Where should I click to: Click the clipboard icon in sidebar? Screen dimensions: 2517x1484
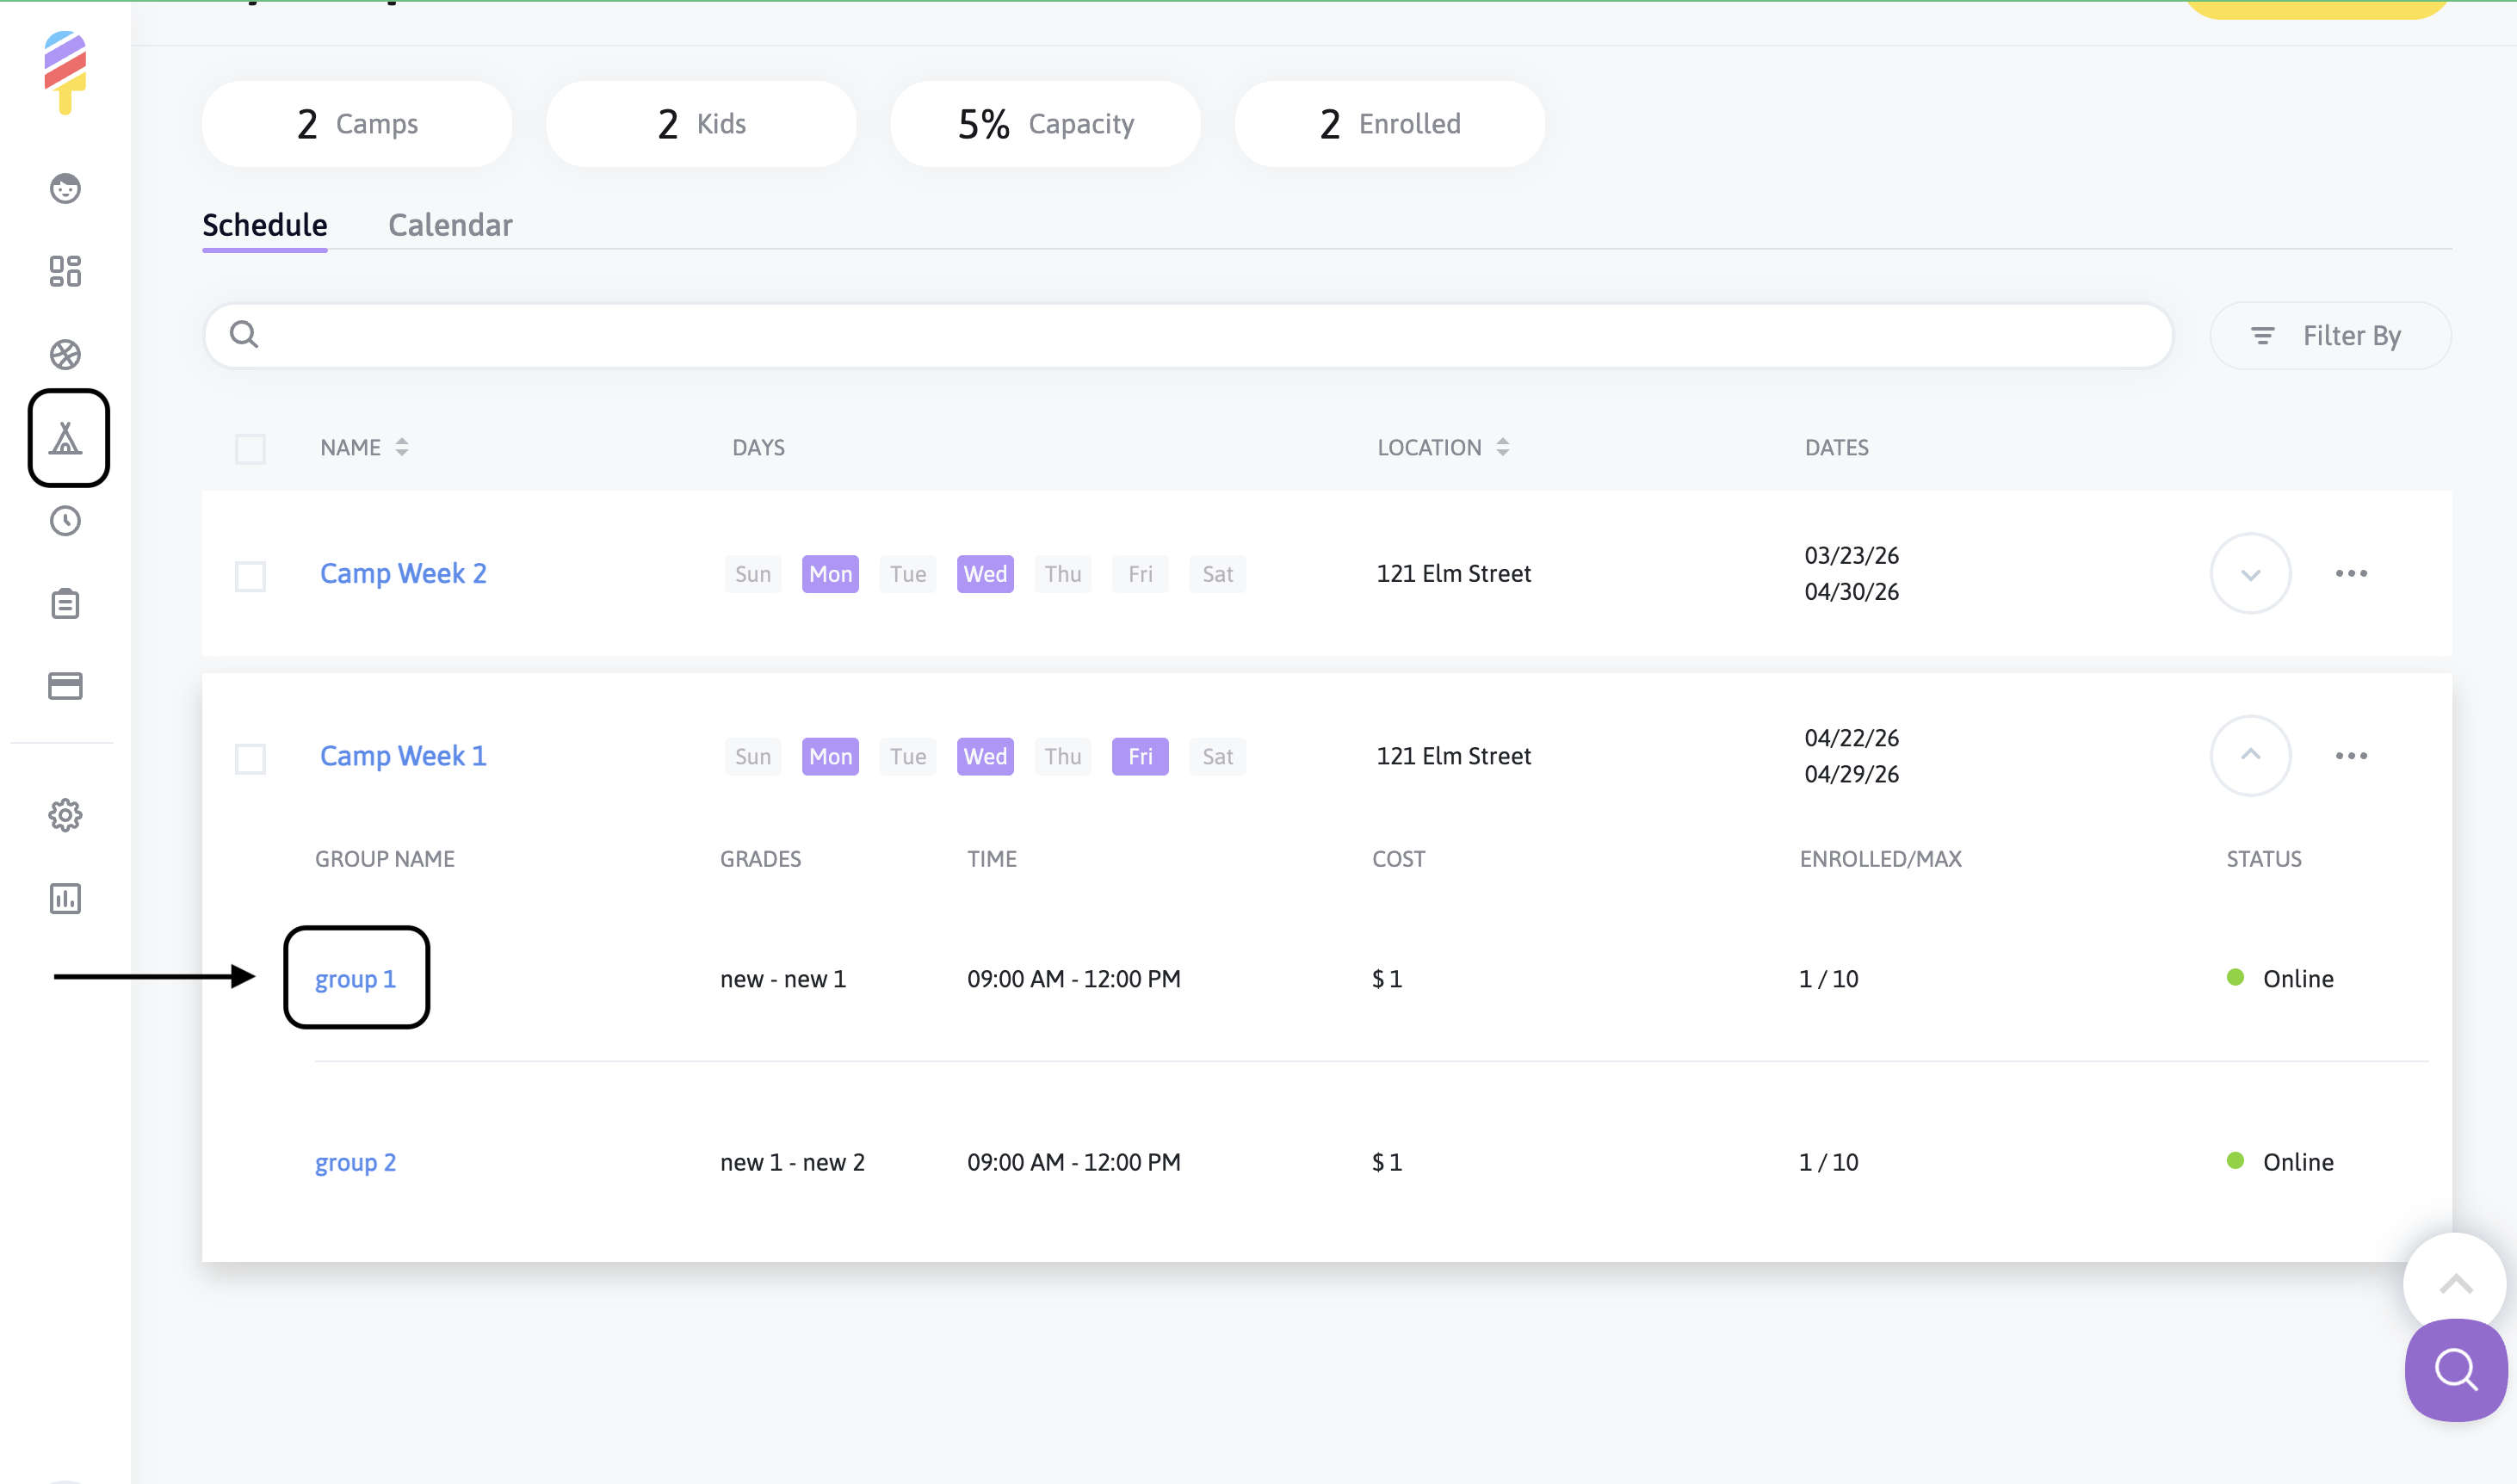[x=65, y=603]
